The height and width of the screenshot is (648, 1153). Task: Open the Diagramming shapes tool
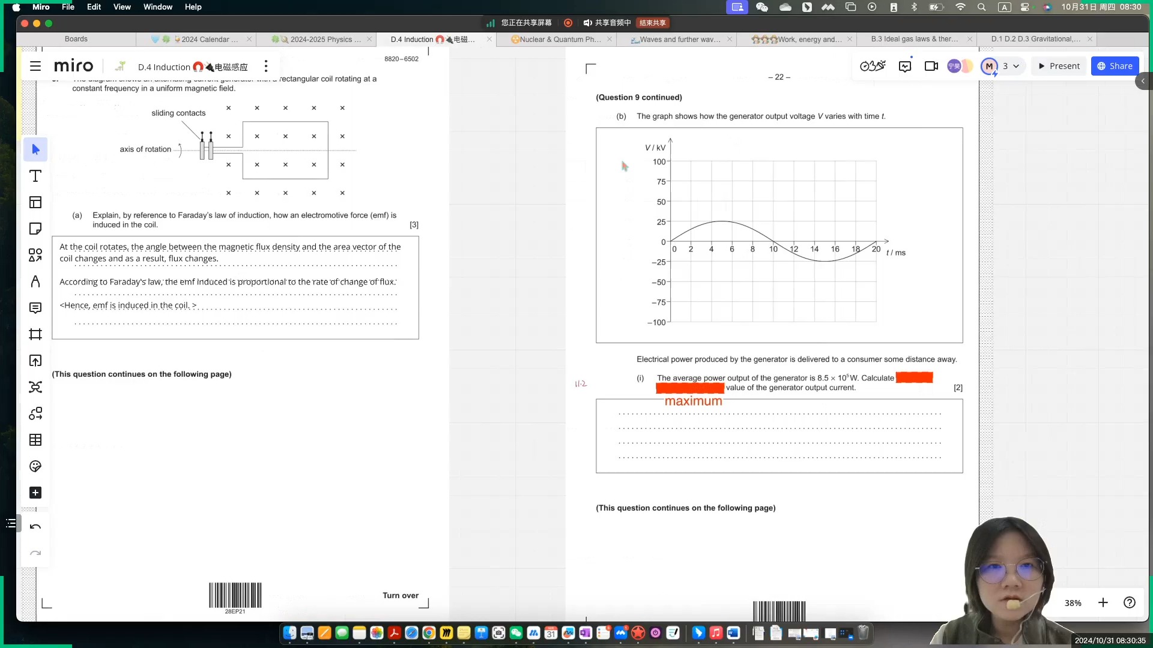[35, 413]
